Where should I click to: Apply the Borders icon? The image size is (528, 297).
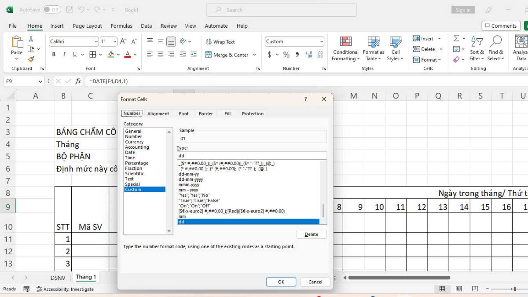pyautogui.click(x=92, y=55)
